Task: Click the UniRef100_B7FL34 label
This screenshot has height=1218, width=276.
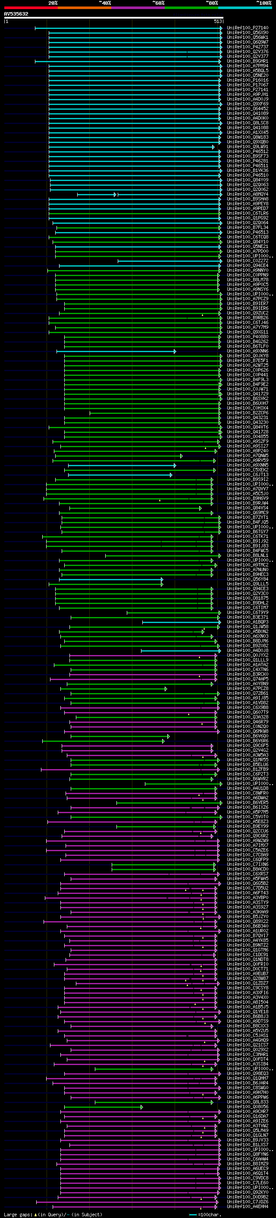Action: pos(247,228)
